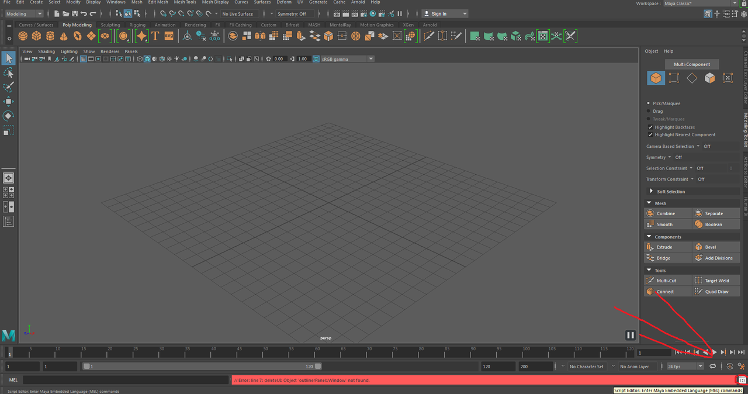The image size is (748, 394).
Task: Click the Polygon Type text tool icon
Action: coord(155,36)
